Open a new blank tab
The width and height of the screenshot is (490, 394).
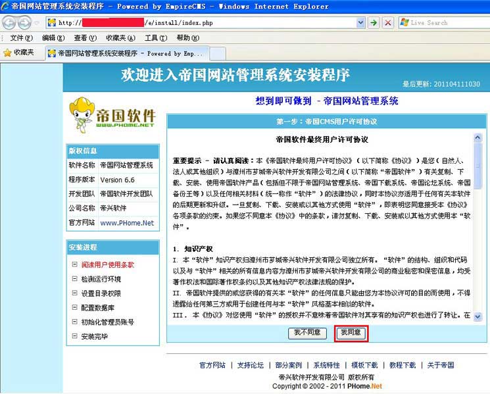(217, 53)
